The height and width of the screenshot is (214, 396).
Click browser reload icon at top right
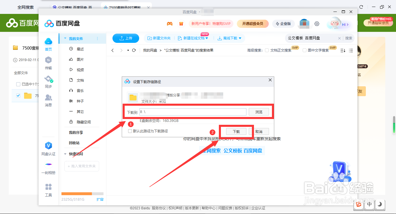[361, 7]
